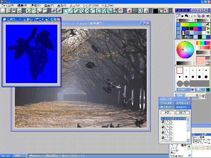The height and width of the screenshot is (158, 211).
Task: Select the Polygon shape tool
Action: pos(82,11)
